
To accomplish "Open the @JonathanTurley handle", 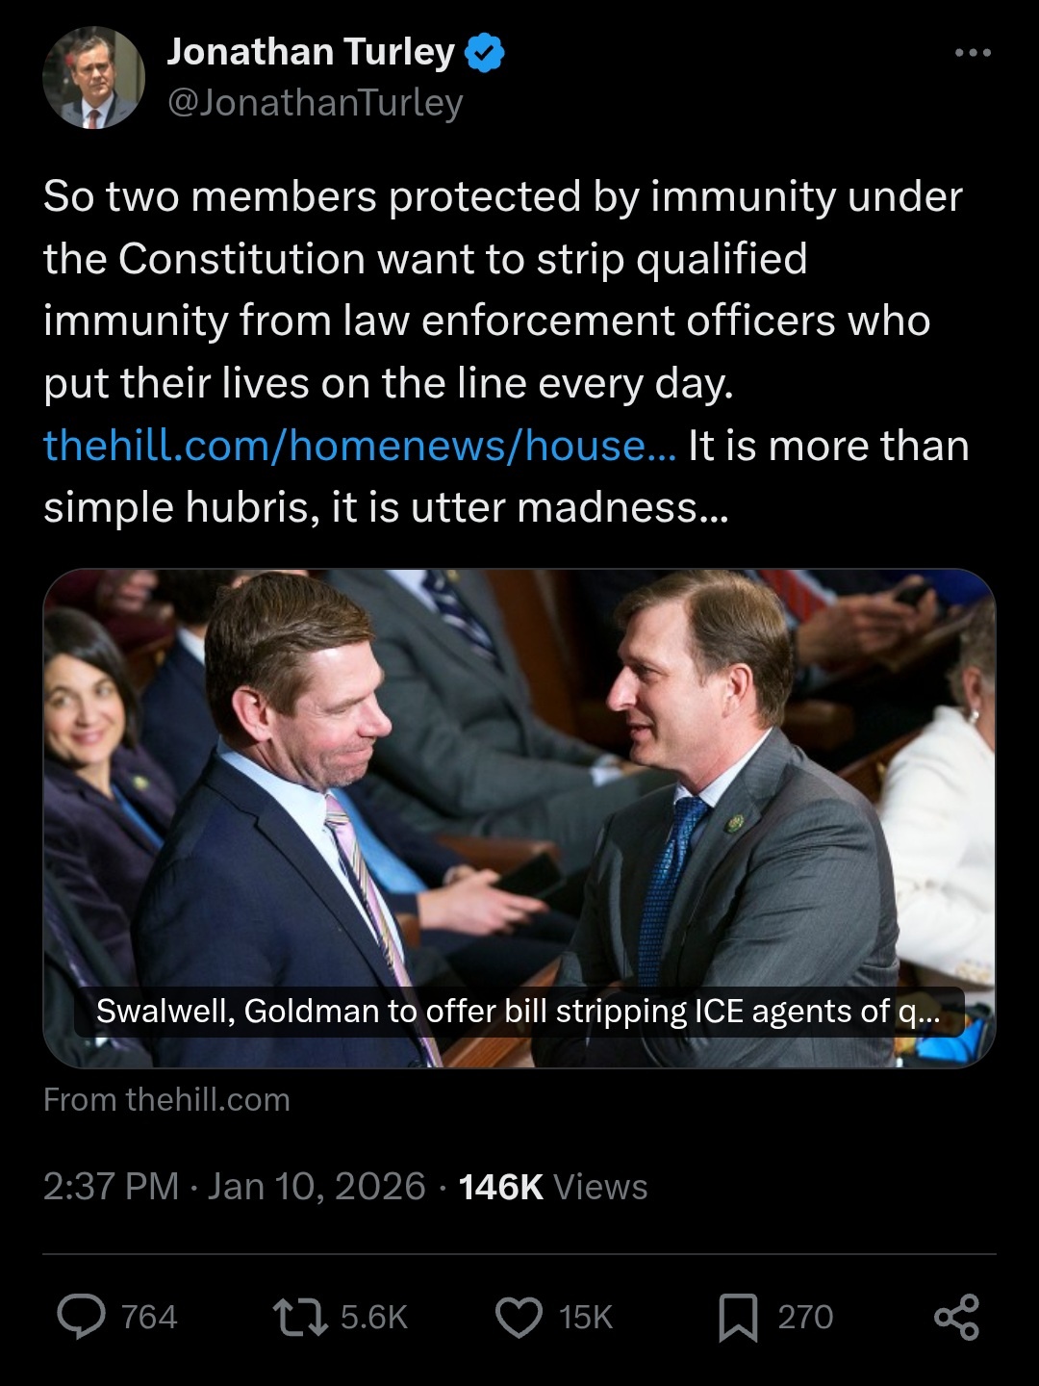I will pyautogui.click(x=316, y=102).
